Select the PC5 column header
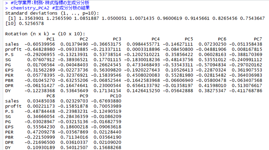Screen dimensions: 269x150 tap(189, 39)
